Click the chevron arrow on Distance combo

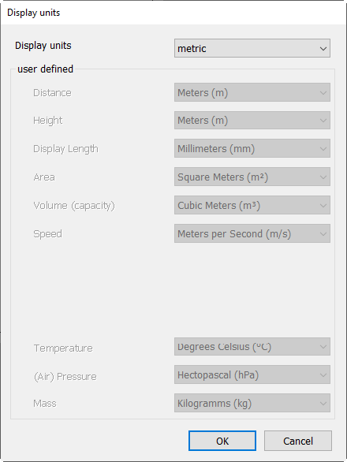coord(323,93)
